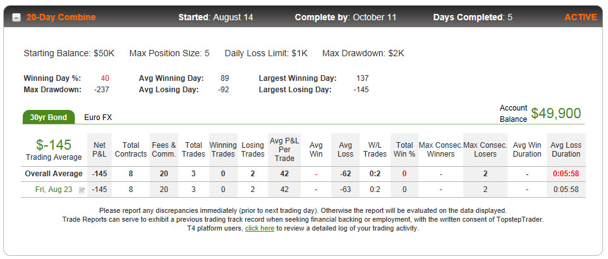Image resolution: width=608 pixels, height=259 pixels.
Task: Click the Avg P&L Per Trade header
Action: click(284, 150)
